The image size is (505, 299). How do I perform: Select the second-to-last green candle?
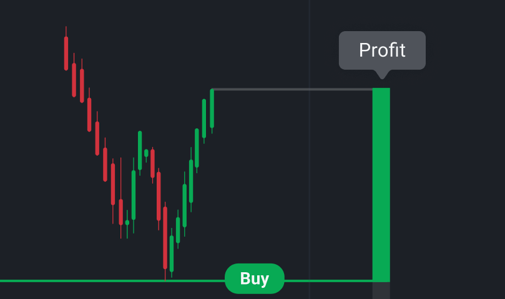204,118
